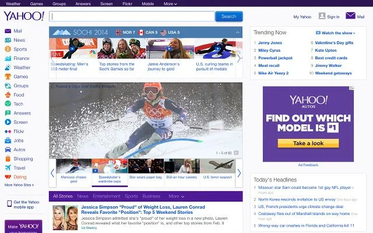The image size is (373, 233).
Task: Open headline about North Korea rescinding invitation
Action: [297, 199]
